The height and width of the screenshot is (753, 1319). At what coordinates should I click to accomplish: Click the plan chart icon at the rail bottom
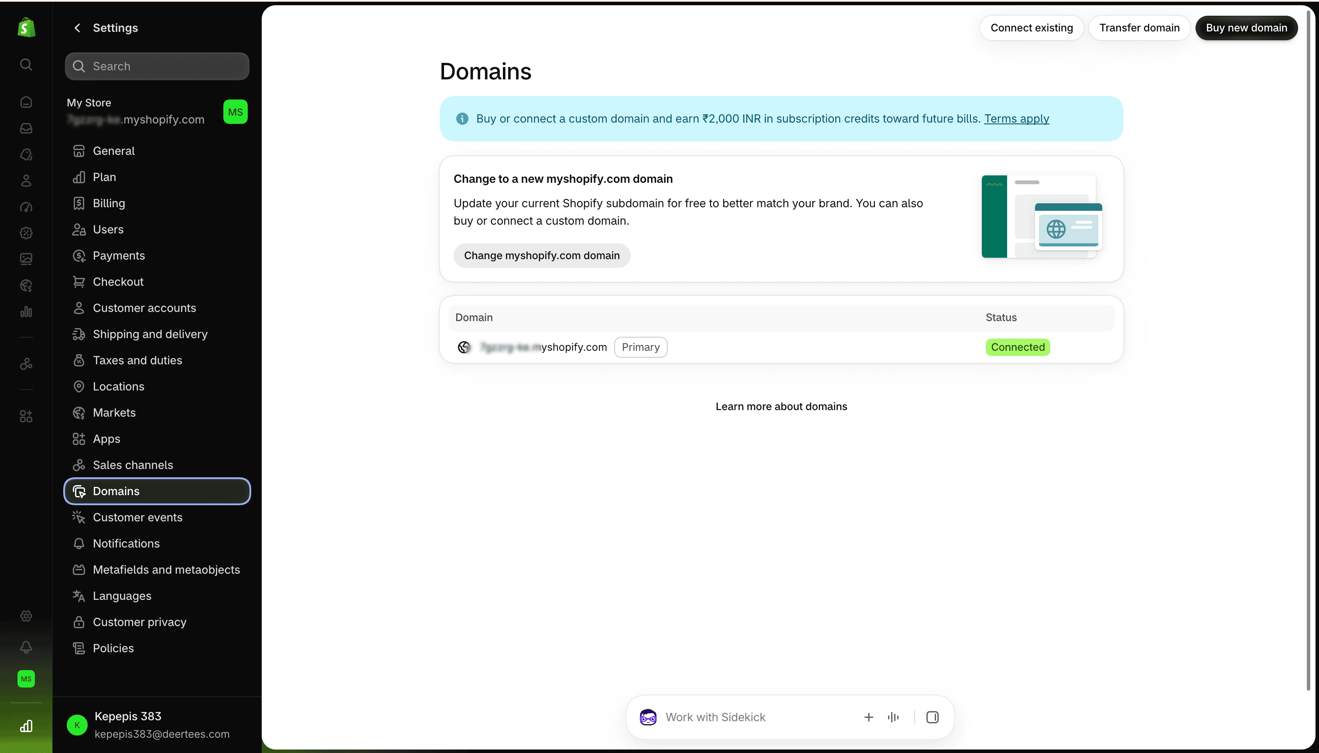[x=26, y=726]
